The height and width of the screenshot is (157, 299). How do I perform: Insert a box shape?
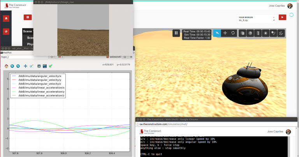coord(242,34)
